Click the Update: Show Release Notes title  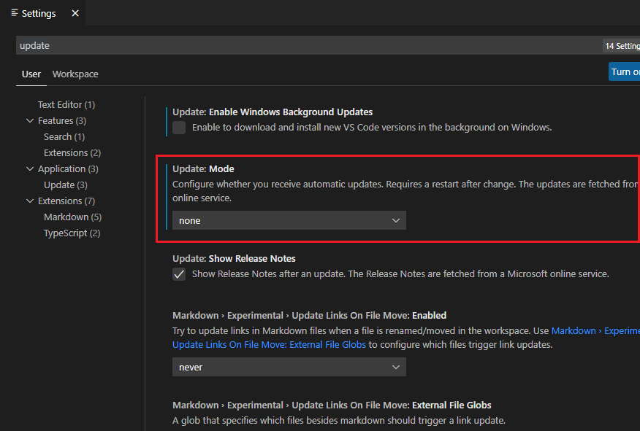[x=234, y=259]
